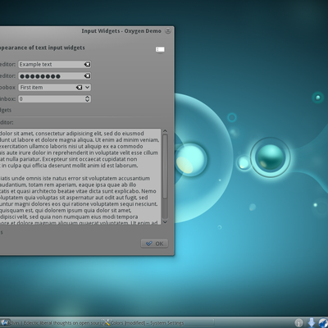Click inside the multi-line lorem ipsum text editor
The image size is (328, 328).
(x=80, y=176)
